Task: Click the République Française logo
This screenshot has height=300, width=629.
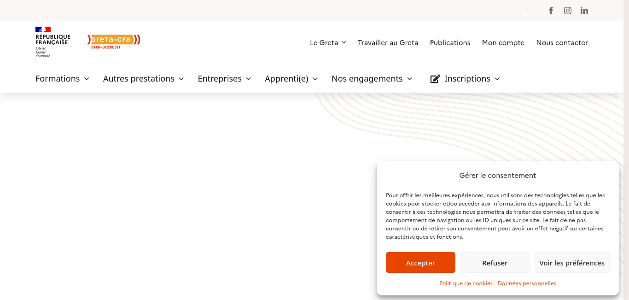Action: pyautogui.click(x=52, y=42)
